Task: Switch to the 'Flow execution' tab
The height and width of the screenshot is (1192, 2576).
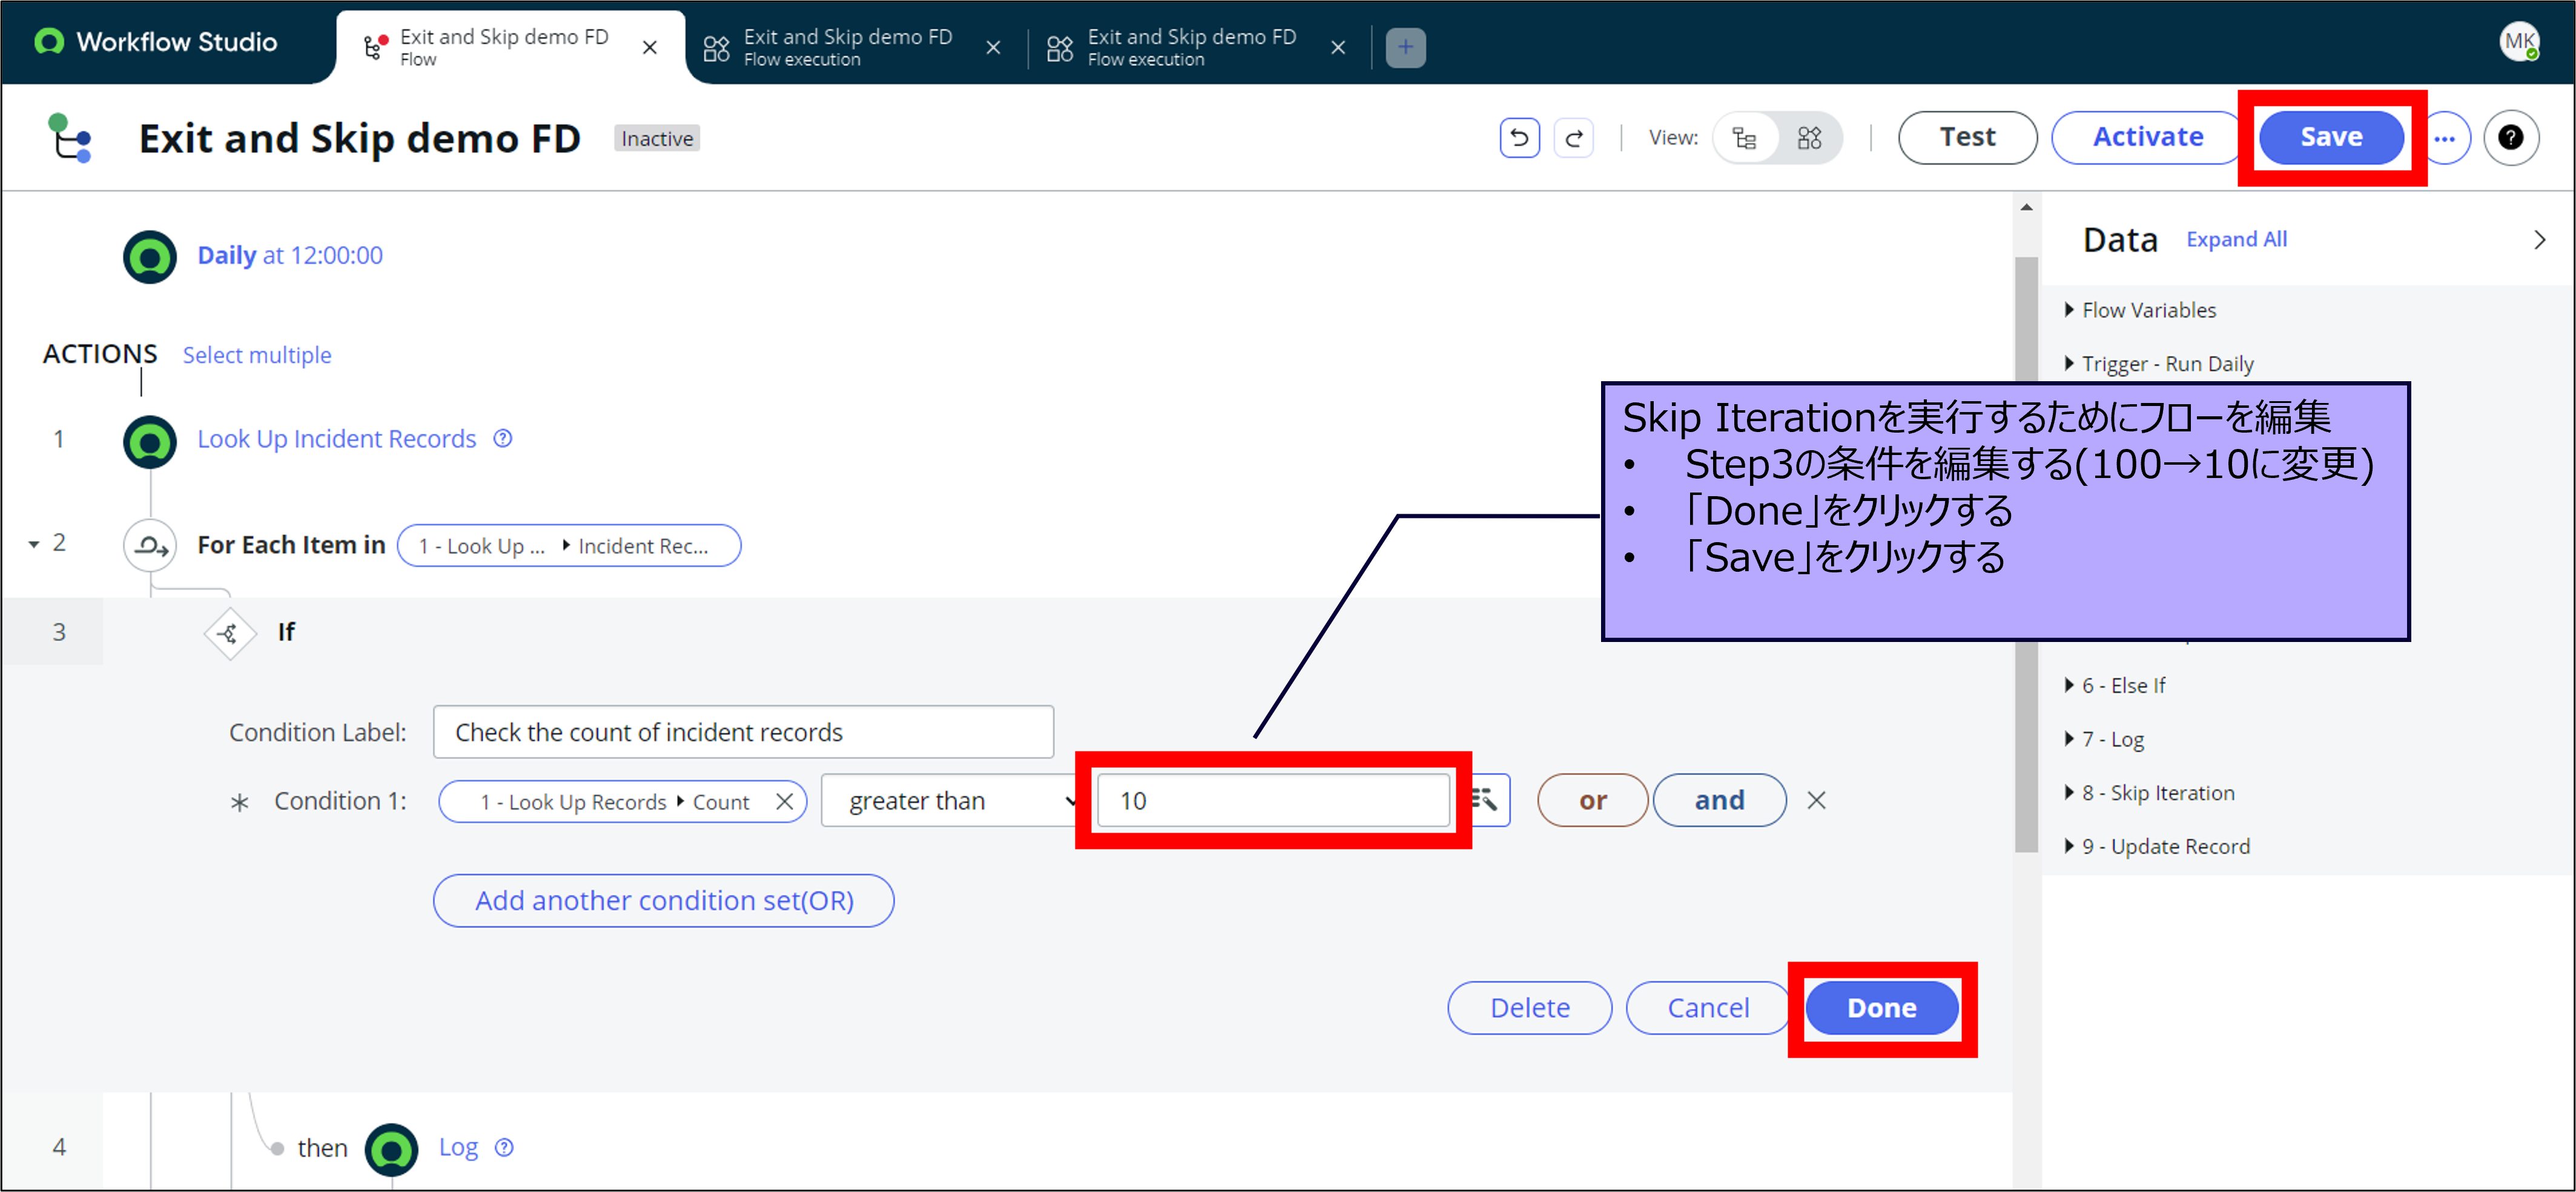Action: click(x=848, y=46)
